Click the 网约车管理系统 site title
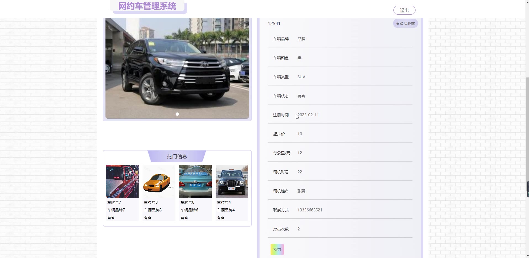This screenshot has height=258, width=529. 147,6
